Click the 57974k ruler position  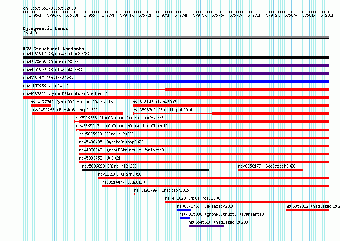click(x=181, y=15)
